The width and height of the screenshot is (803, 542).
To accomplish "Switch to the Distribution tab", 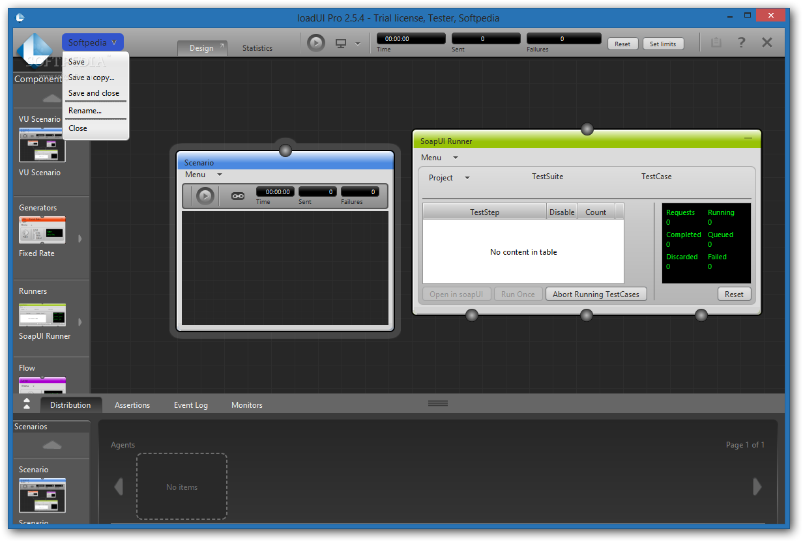I will 70,405.
